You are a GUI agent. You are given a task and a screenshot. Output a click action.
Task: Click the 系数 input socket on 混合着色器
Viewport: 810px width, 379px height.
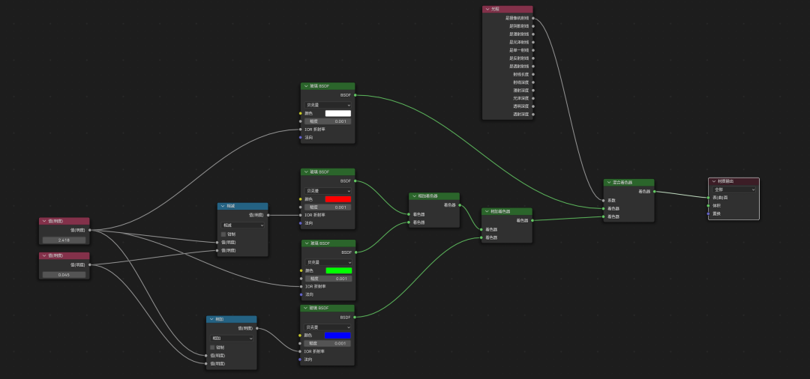pos(603,200)
